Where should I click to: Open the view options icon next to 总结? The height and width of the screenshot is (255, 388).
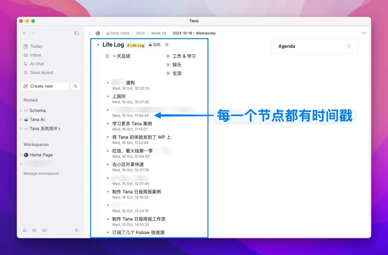[167, 45]
